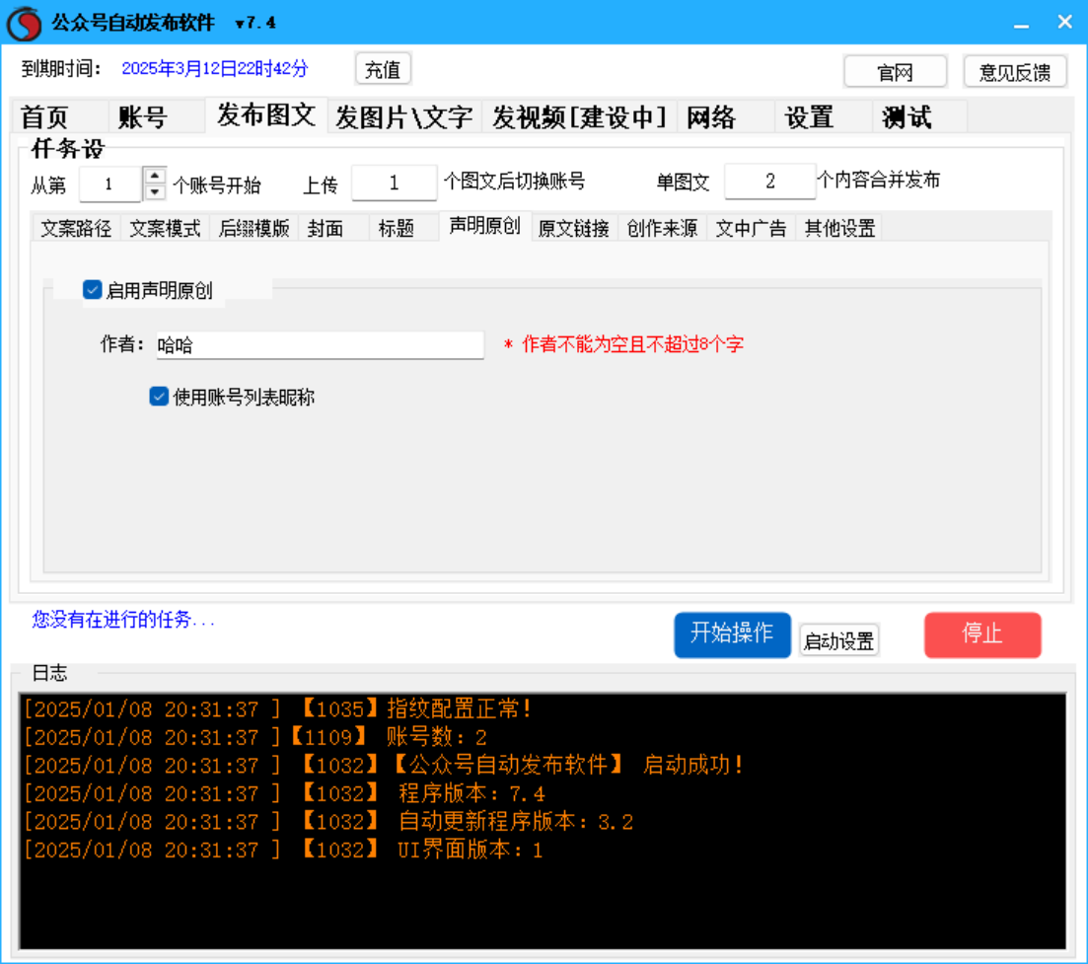1088x964 pixels.
Task: Open the 文中广告 sub-tab
Action: click(752, 228)
